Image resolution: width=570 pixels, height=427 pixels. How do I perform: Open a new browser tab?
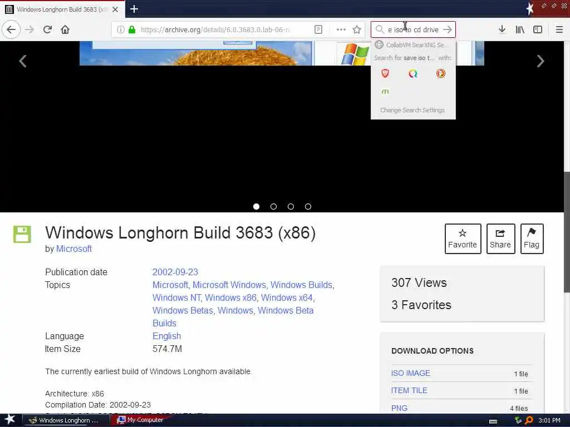(134, 9)
